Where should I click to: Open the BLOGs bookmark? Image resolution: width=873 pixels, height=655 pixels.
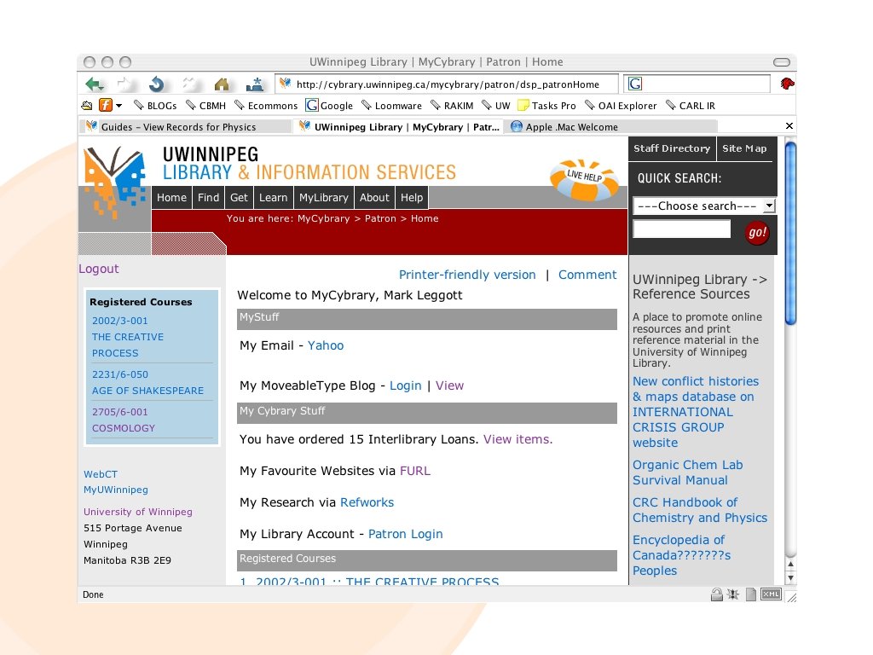155,106
